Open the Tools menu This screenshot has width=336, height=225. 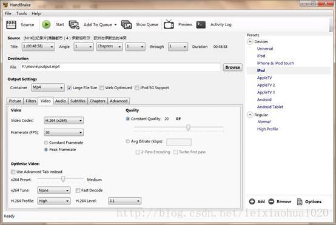(21, 13)
